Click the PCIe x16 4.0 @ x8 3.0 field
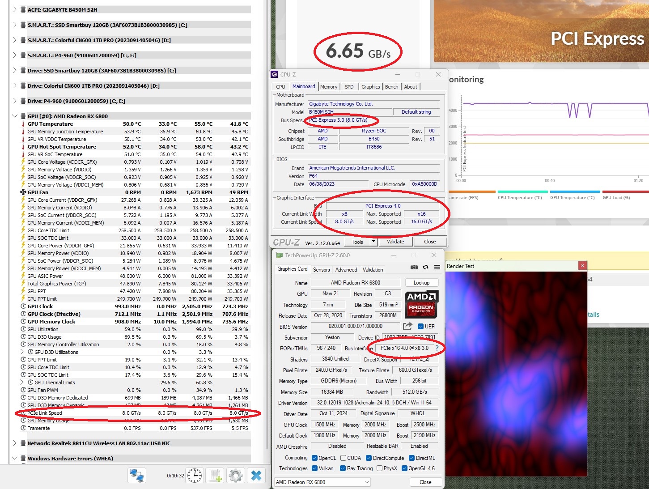The width and height of the screenshot is (649, 489). [x=404, y=348]
